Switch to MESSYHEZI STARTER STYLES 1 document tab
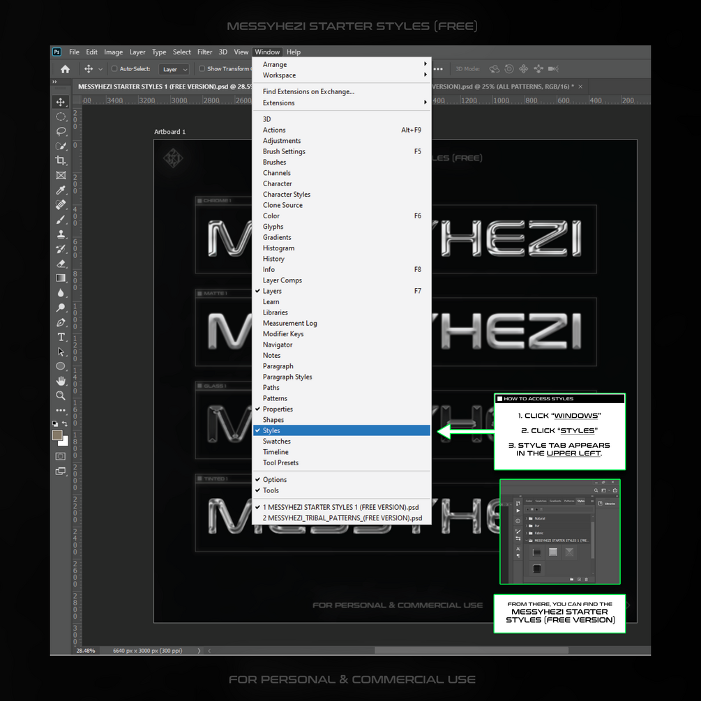Image resolution: width=701 pixels, height=701 pixels. (165, 86)
